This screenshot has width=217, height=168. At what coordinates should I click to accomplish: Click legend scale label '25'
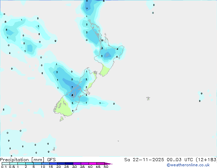pyautogui.click(x=66, y=167)
